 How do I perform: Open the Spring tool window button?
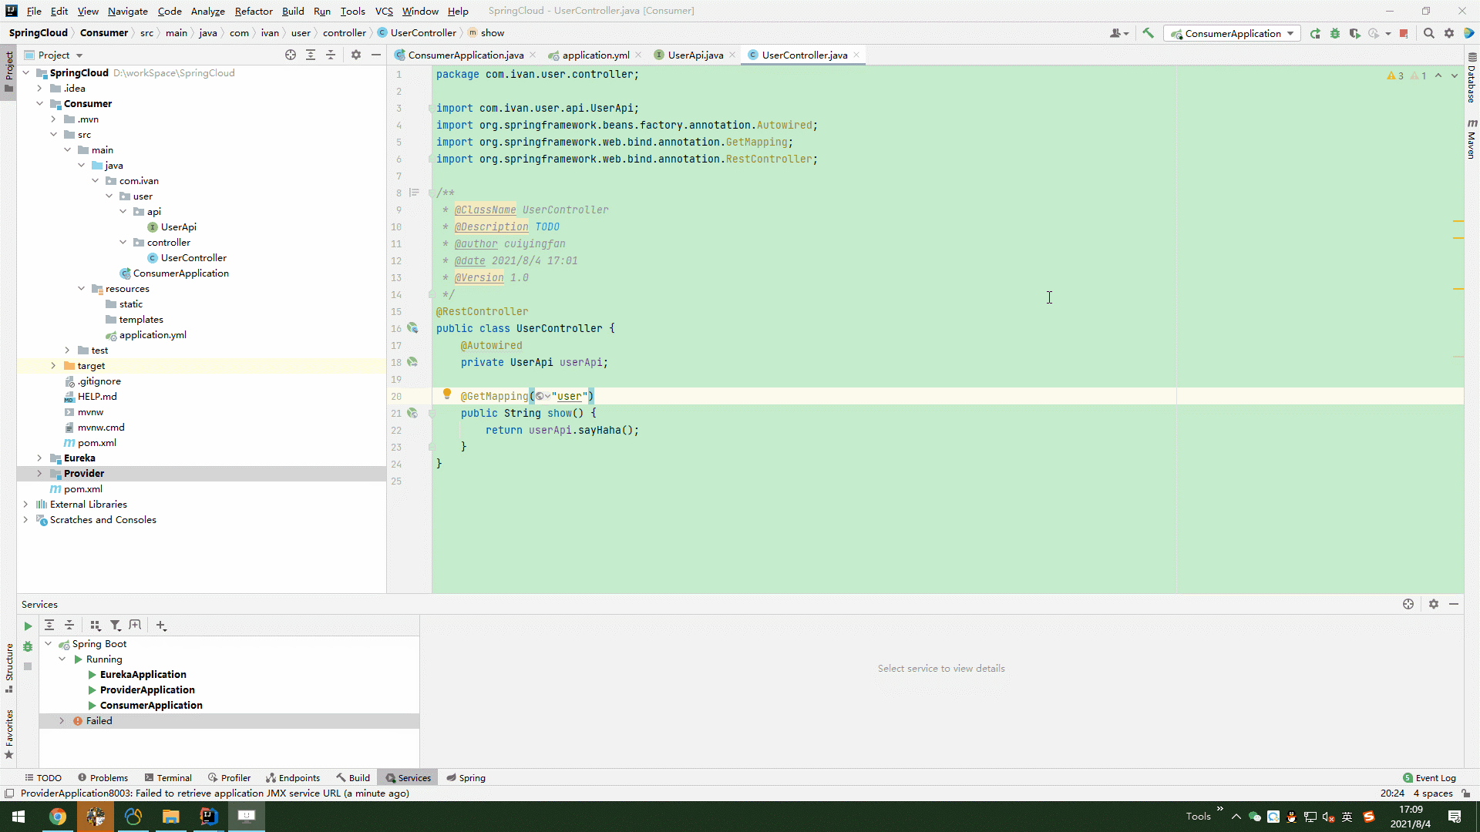466,777
